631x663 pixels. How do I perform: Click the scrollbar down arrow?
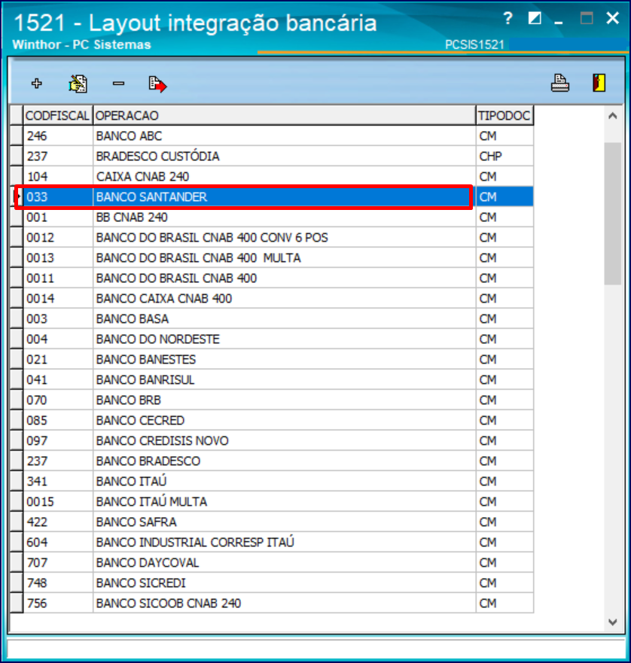tap(612, 622)
